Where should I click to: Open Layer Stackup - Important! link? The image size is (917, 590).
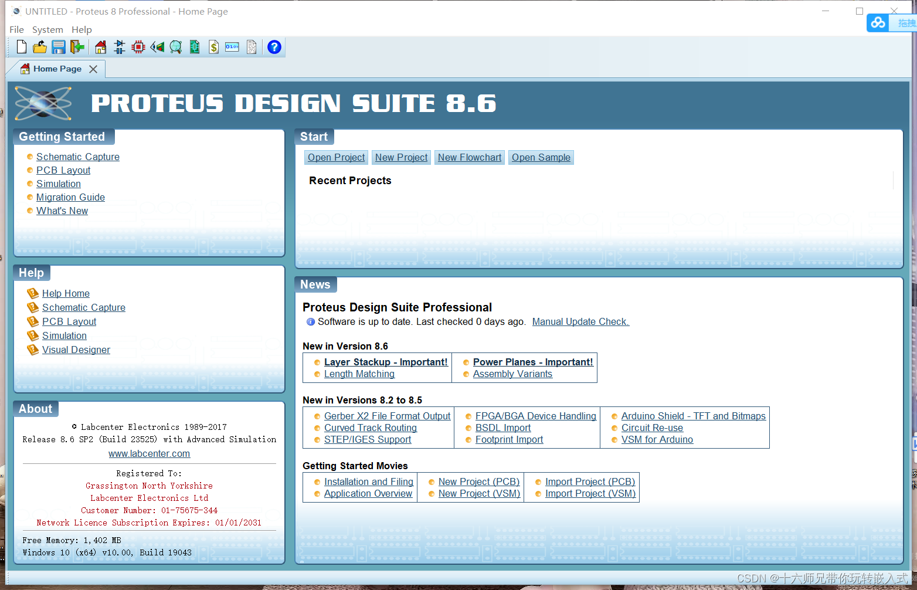click(386, 362)
